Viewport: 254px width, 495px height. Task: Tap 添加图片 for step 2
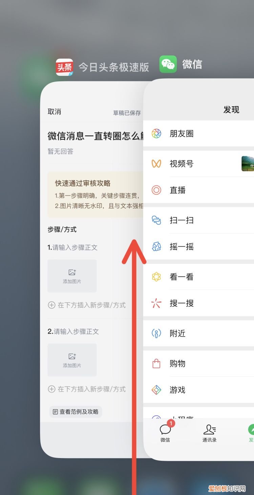tap(72, 360)
